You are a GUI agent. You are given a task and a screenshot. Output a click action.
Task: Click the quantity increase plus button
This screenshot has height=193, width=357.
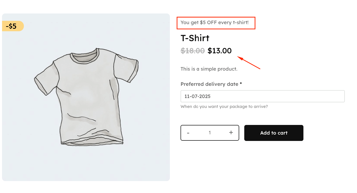[231, 132]
